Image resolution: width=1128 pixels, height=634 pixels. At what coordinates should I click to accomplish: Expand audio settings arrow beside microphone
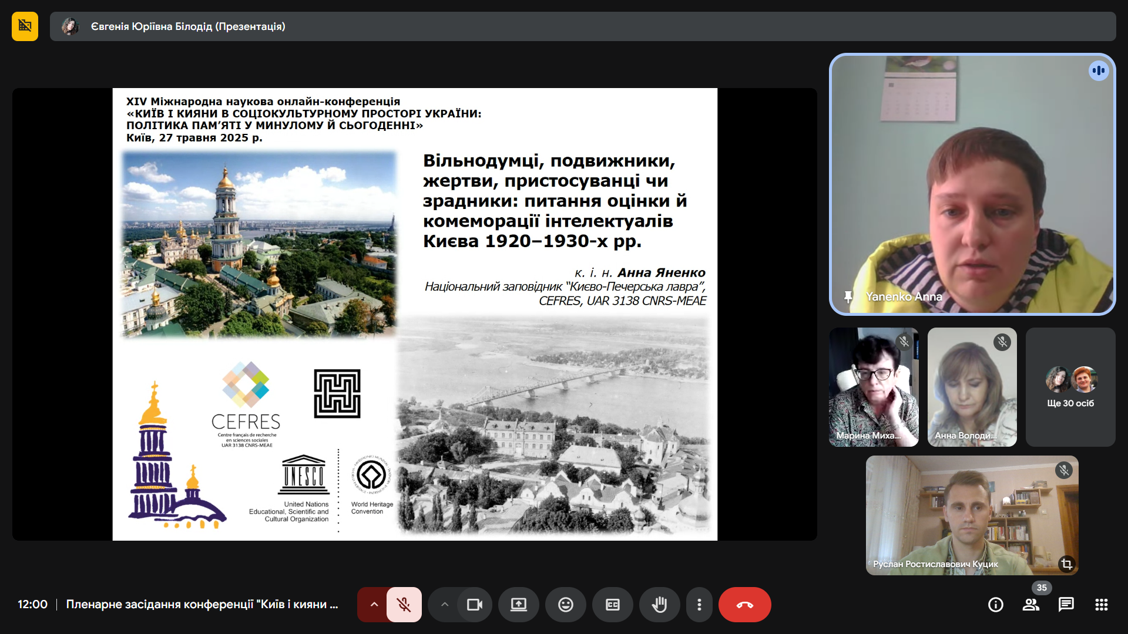pyautogui.click(x=374, y=605)
